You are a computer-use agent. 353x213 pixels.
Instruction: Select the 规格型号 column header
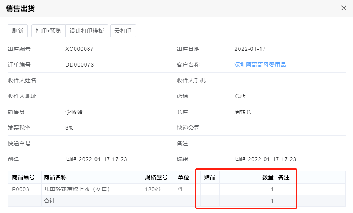156,177
